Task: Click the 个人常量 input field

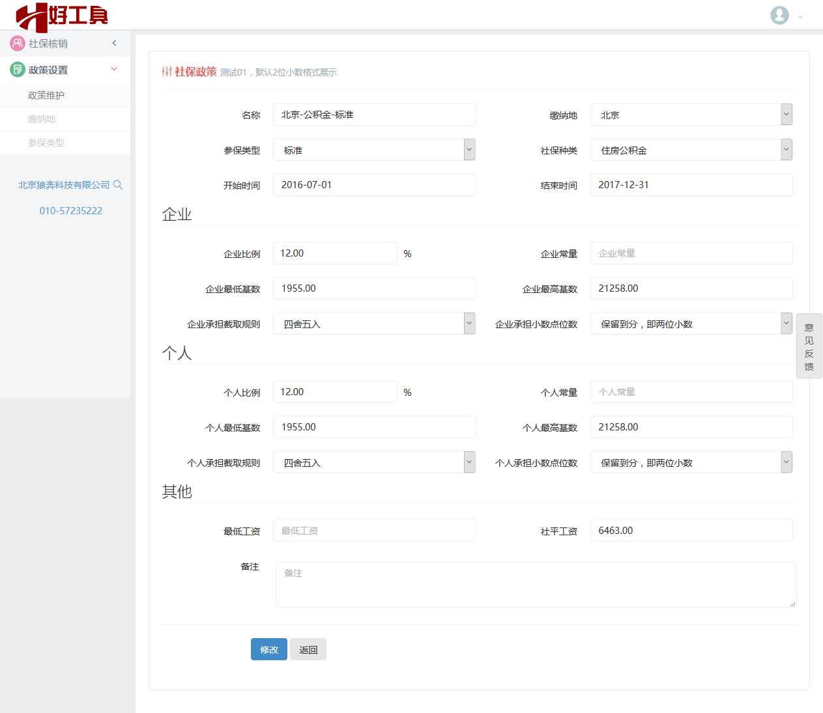Action: point(691,392)
